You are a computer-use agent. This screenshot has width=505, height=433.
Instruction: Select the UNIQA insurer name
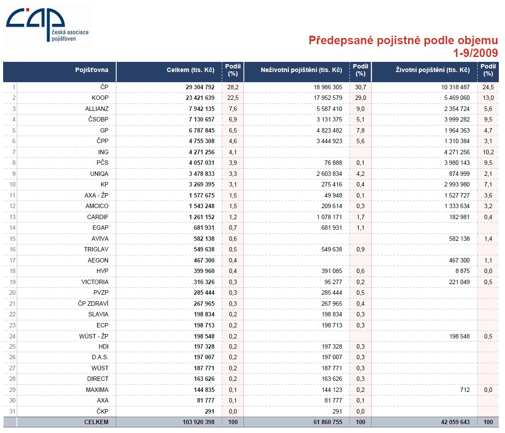[x=99, y=174]
